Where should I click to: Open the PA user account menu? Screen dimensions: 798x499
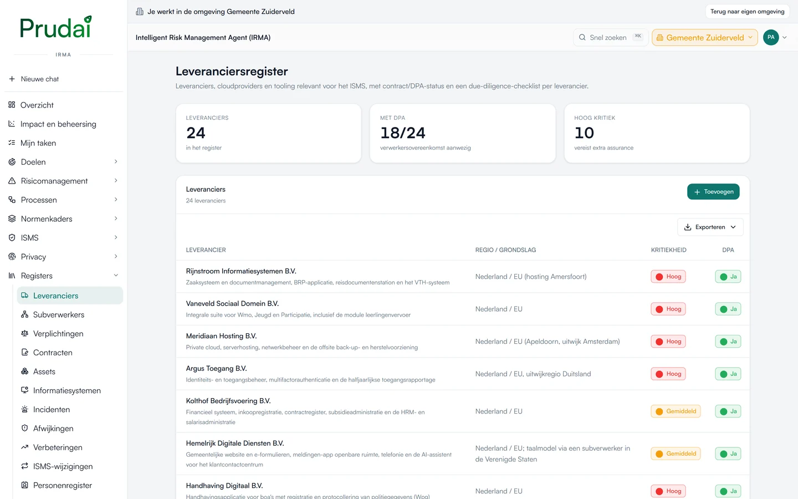coord(775,38)
